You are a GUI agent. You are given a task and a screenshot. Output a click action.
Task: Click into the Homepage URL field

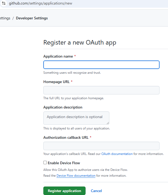click(x=101, y=90)
